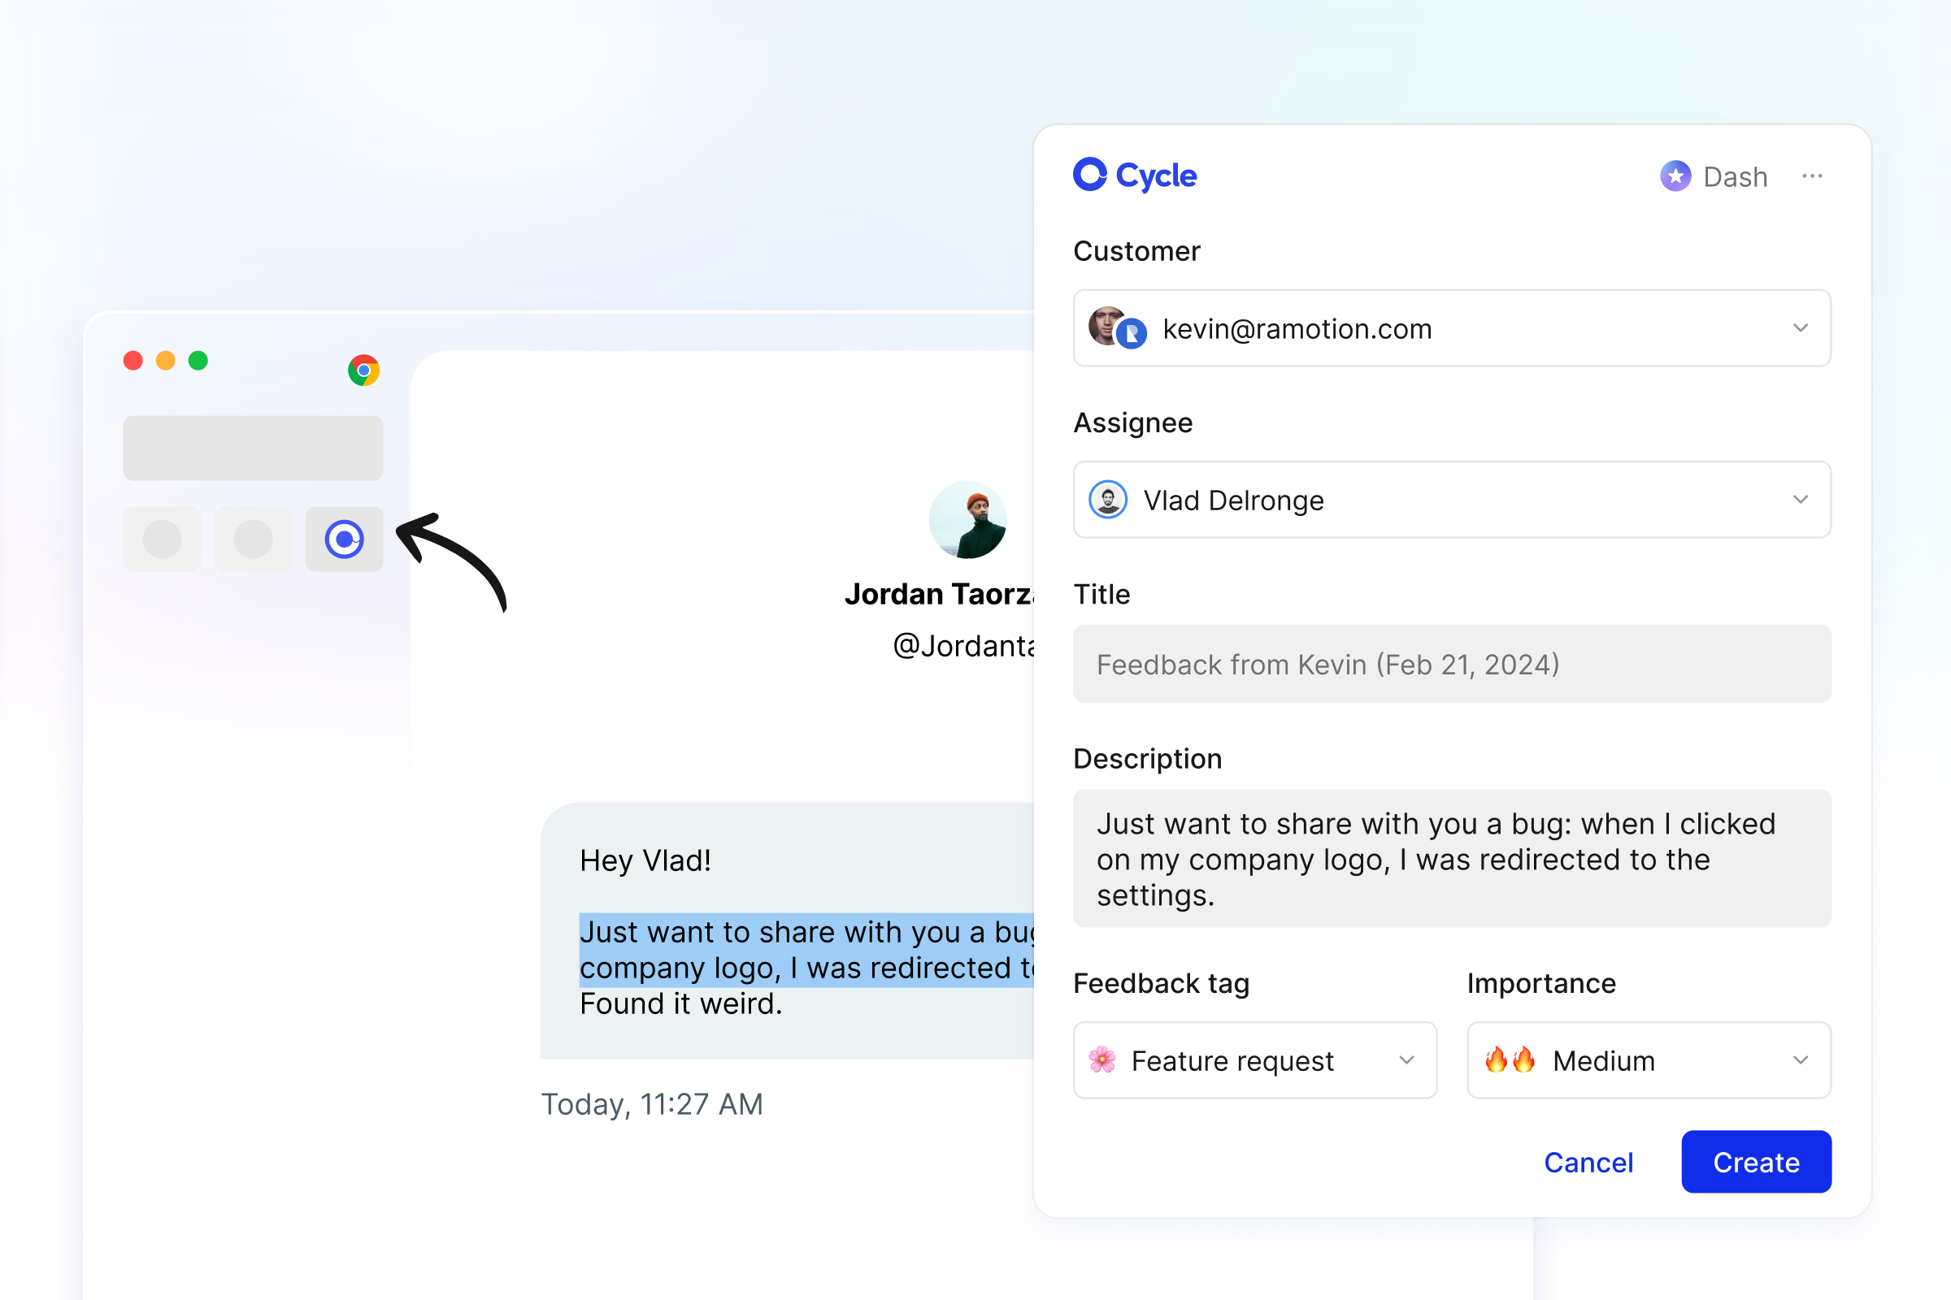Click the green maximize window dot
Viewport: 1951px width, 1300px height.
[198, 361]
